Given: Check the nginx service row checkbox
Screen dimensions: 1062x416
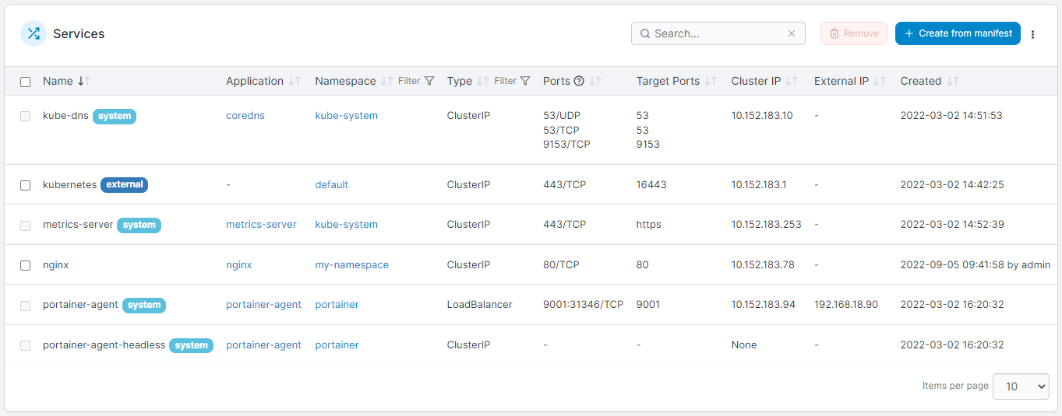Looking at the screenshot, I should tap(26, 265).
